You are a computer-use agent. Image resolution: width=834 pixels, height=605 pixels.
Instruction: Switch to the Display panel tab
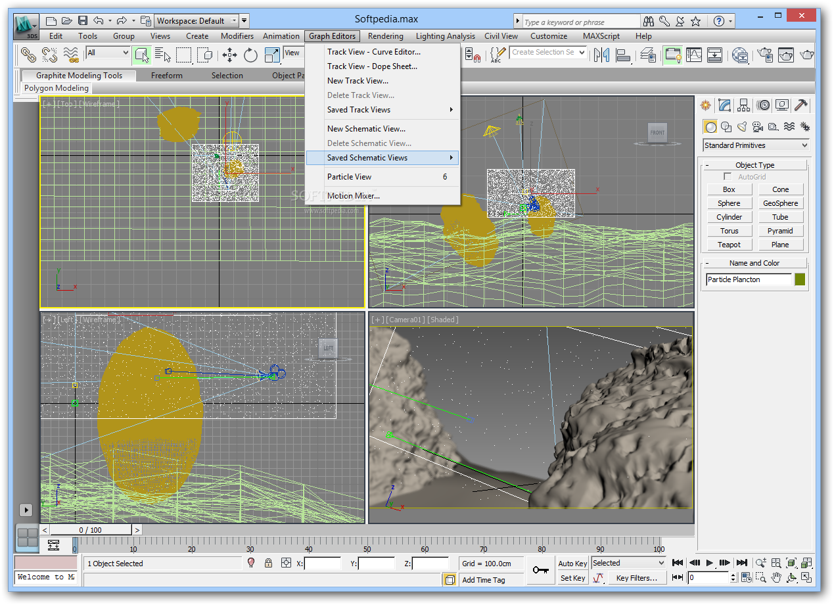(782, 105)
